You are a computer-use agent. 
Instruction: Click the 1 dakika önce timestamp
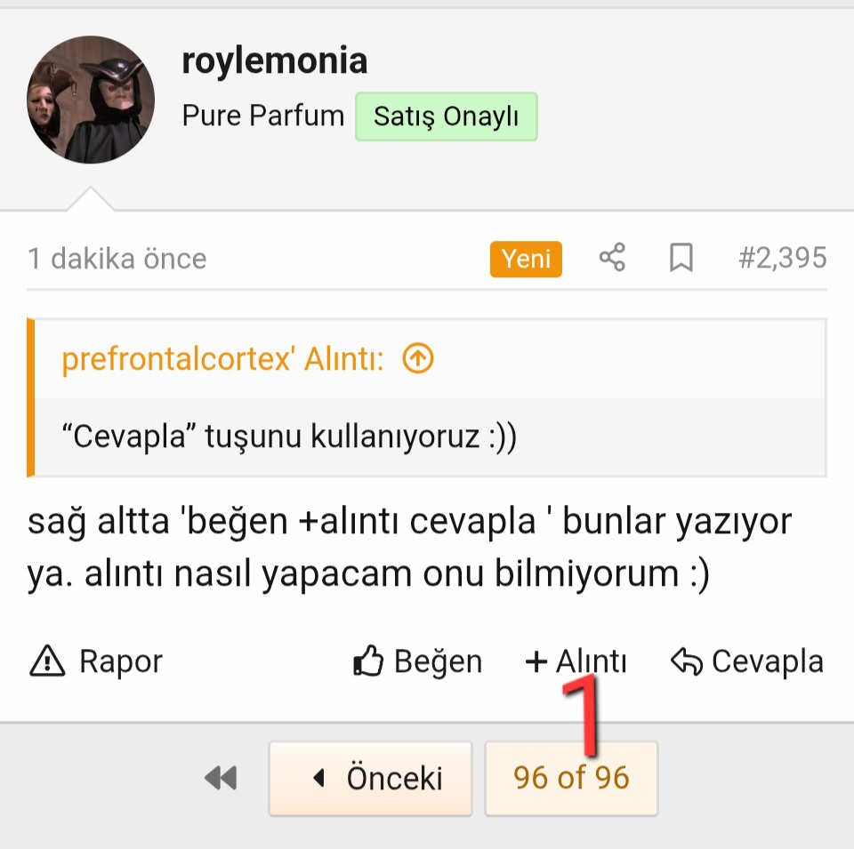coord(117,259)
